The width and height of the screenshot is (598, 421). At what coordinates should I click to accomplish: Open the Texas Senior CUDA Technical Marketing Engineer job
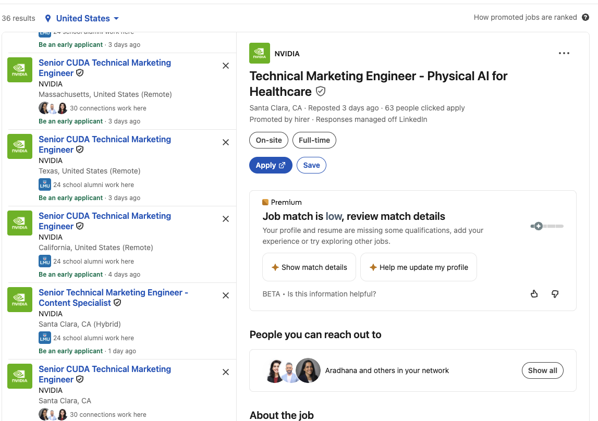click(x=104, y=144)
